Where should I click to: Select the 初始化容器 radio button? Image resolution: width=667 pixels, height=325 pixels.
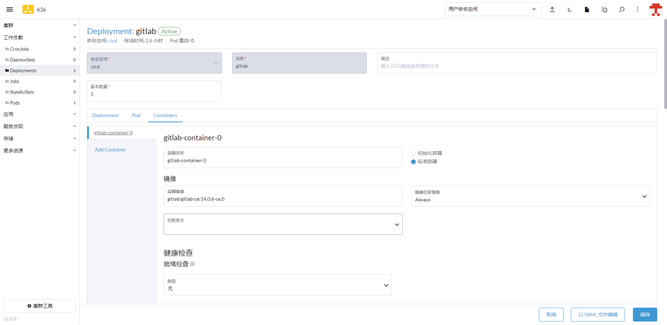point(413,153)
